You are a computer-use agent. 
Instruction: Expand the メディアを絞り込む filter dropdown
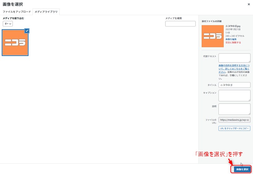coord(8,24)
